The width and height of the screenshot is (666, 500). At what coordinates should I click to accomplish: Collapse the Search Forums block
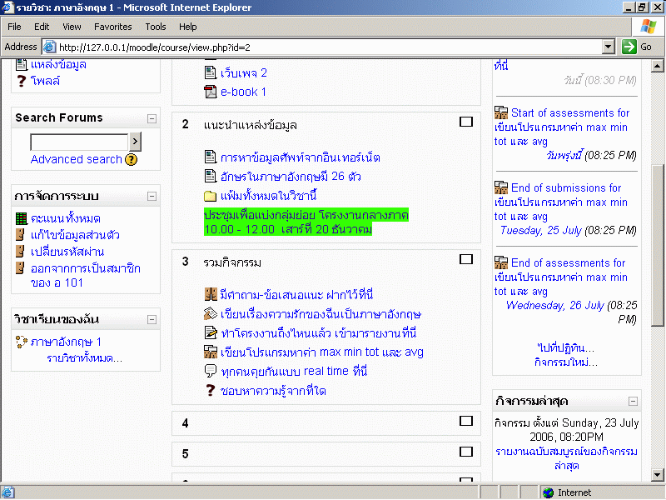tap(152, 118)
